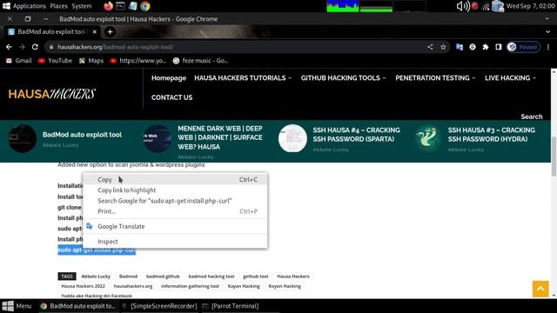The width and height of the screenshot is (557, 313).
Task: Expand GITHUB HACKING TOOLS menu
Action: 343,78
